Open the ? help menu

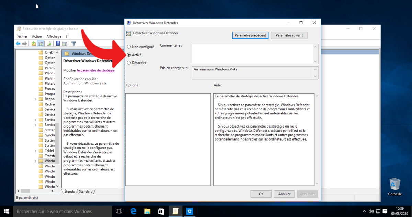(x=66, y=36)
